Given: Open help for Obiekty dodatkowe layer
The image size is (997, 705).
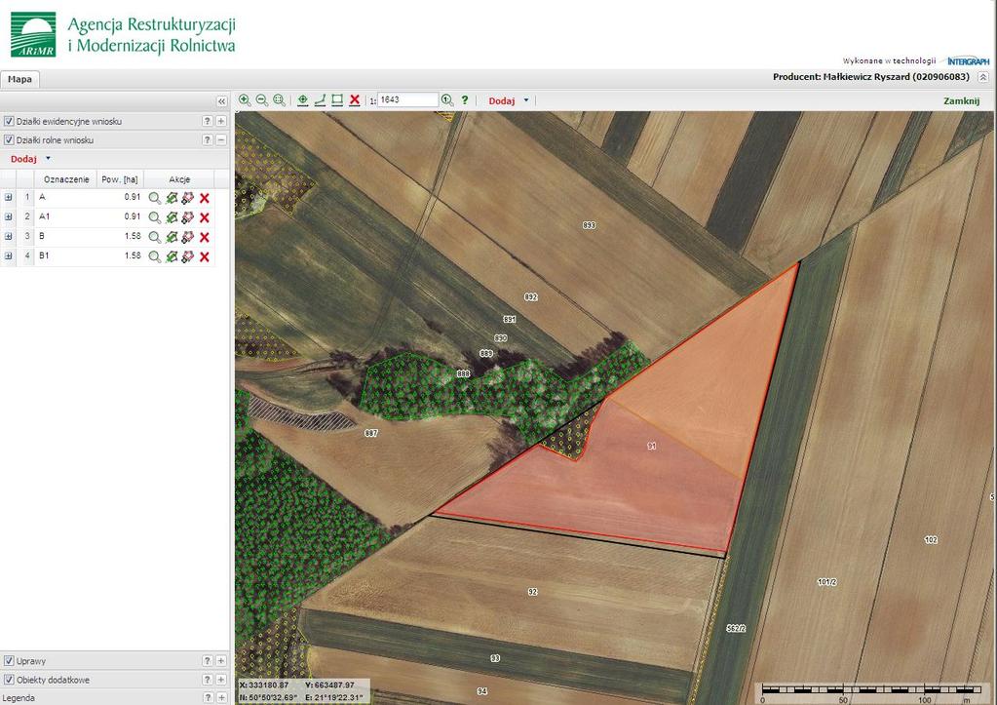Looking at the screenshot, I should point(207,680).
